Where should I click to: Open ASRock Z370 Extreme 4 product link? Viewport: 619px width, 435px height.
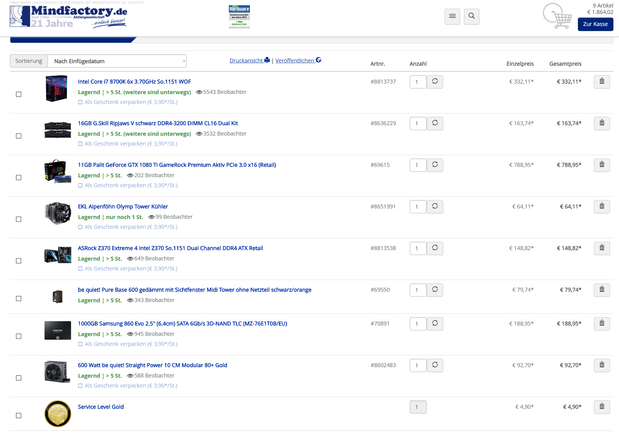(x=170, y=248)
